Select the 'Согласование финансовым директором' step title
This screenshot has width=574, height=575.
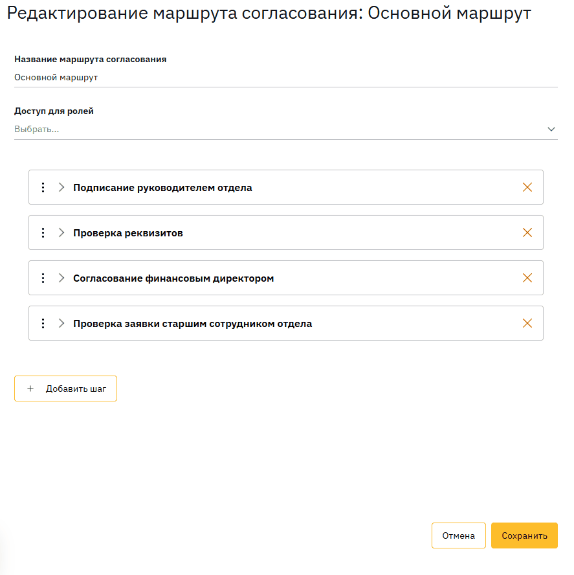[173, 278]
